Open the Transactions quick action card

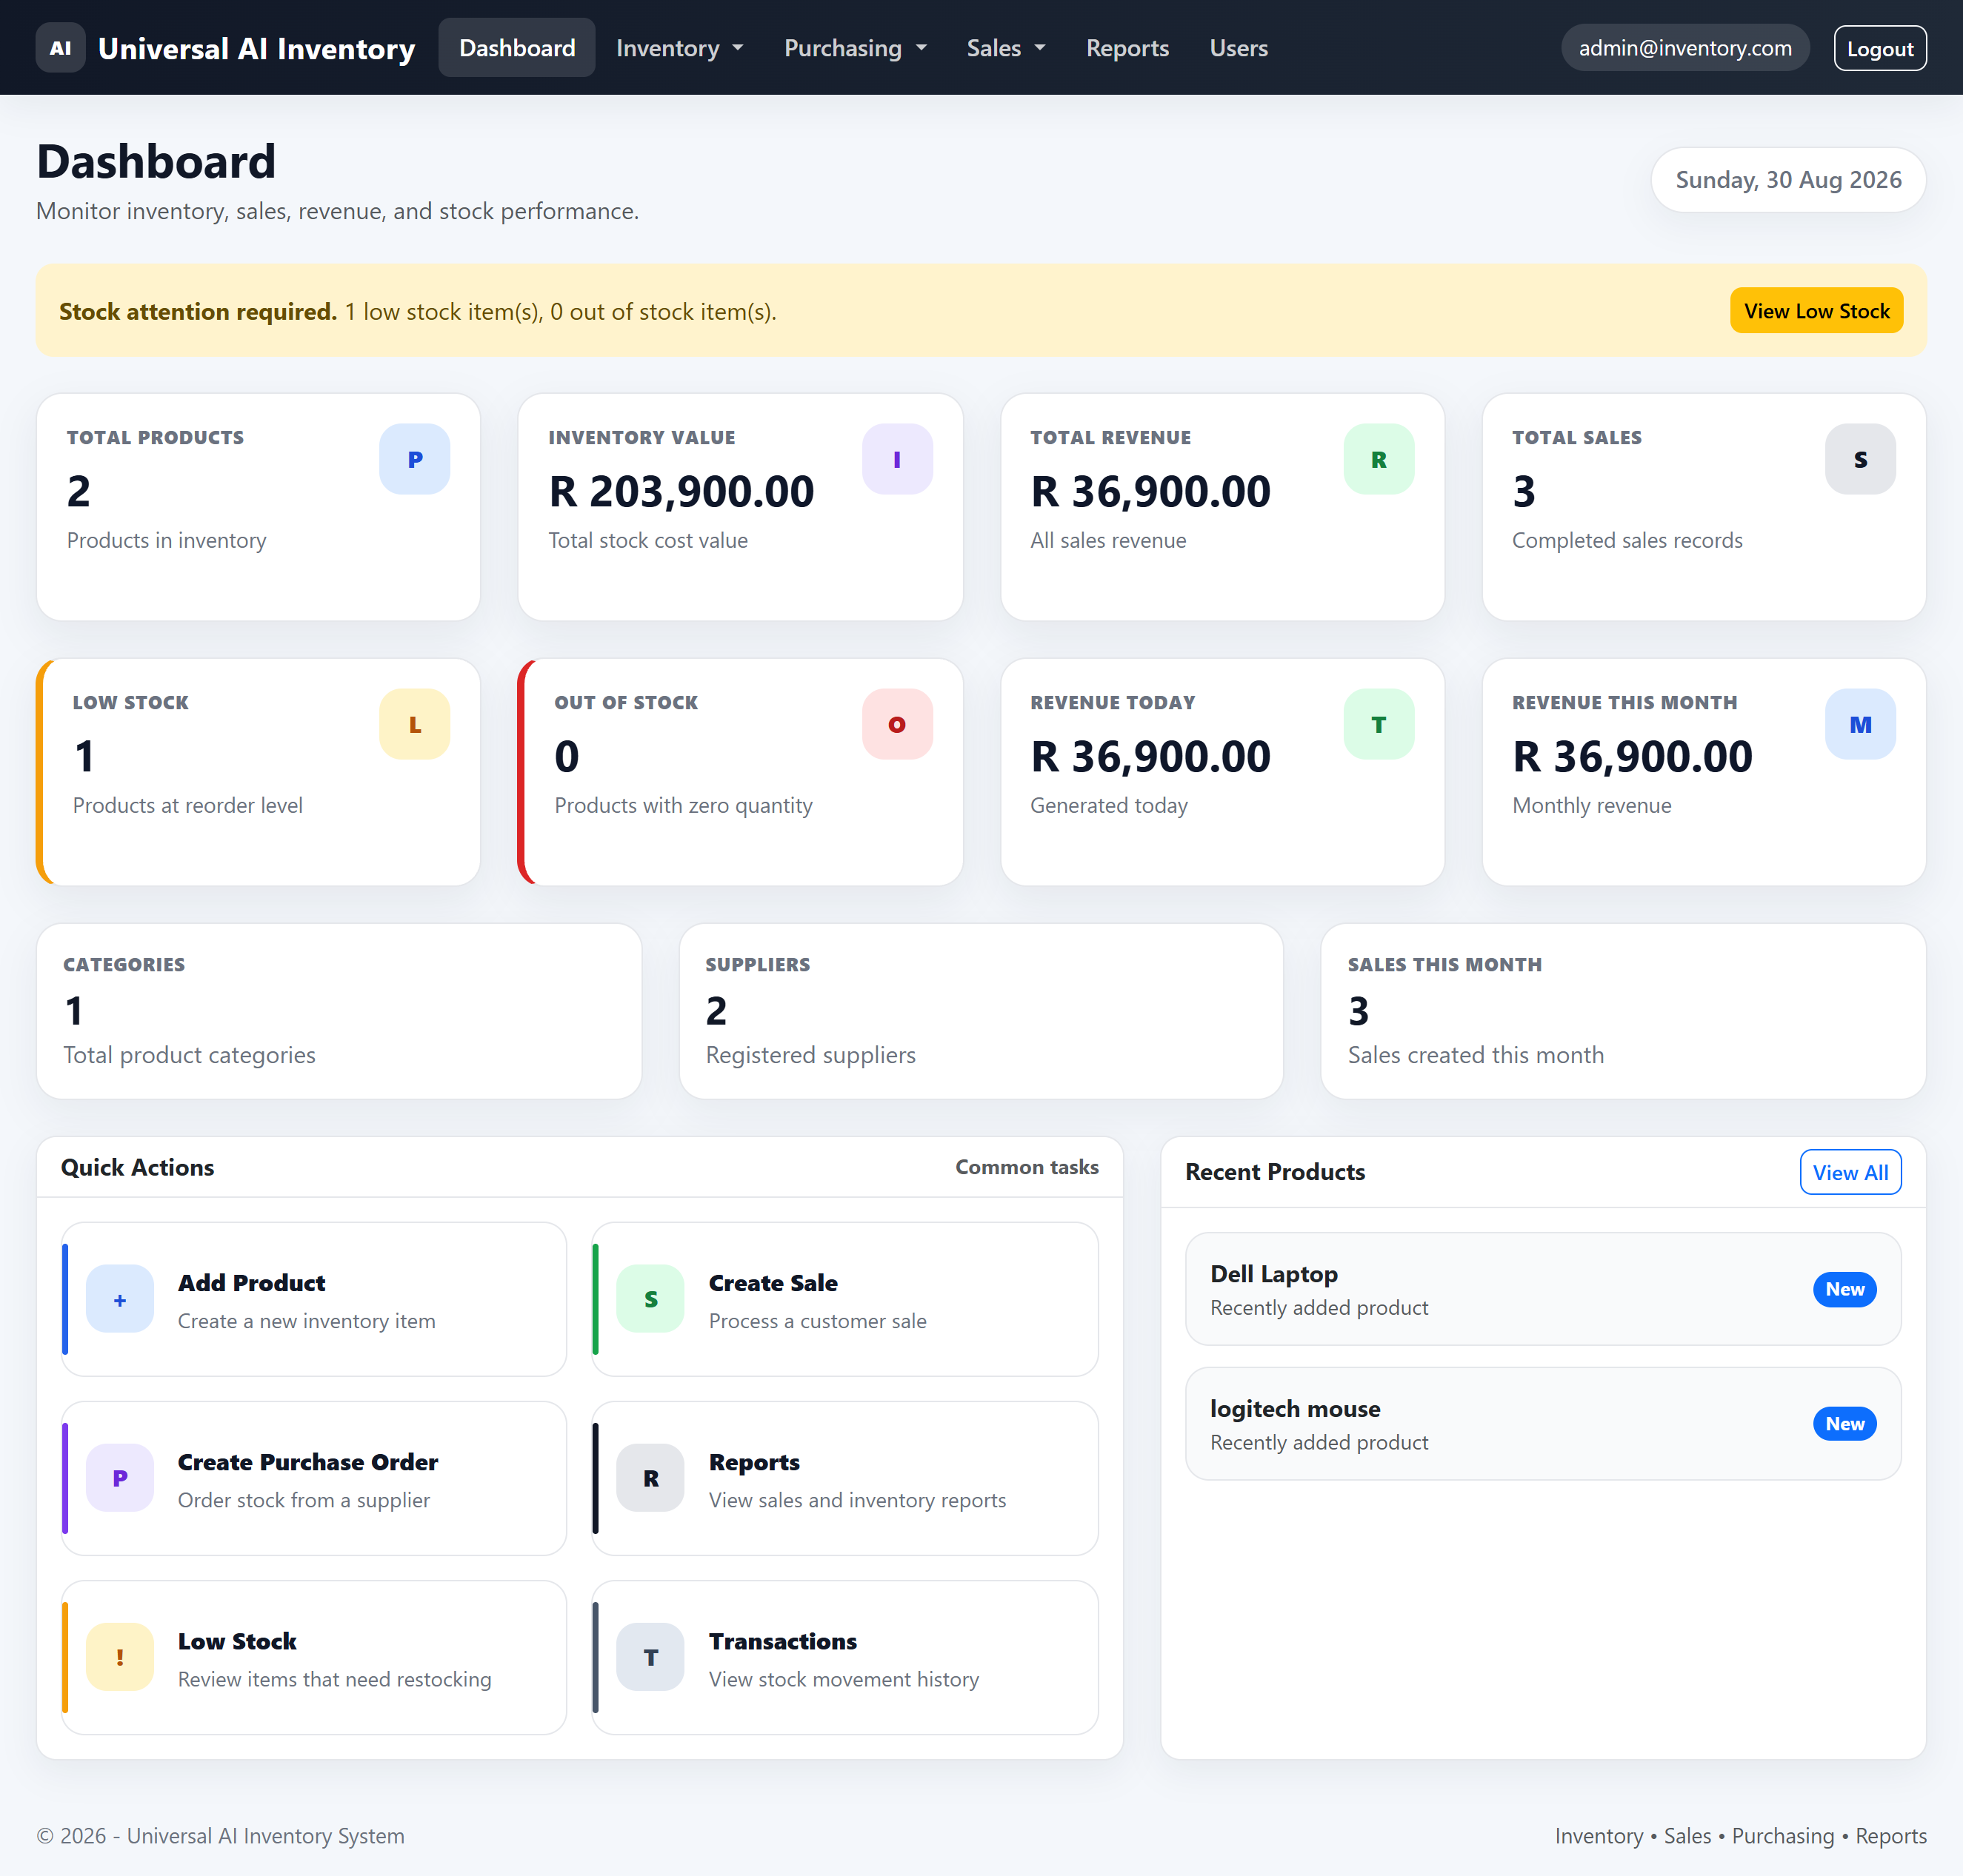(845, 1657)
